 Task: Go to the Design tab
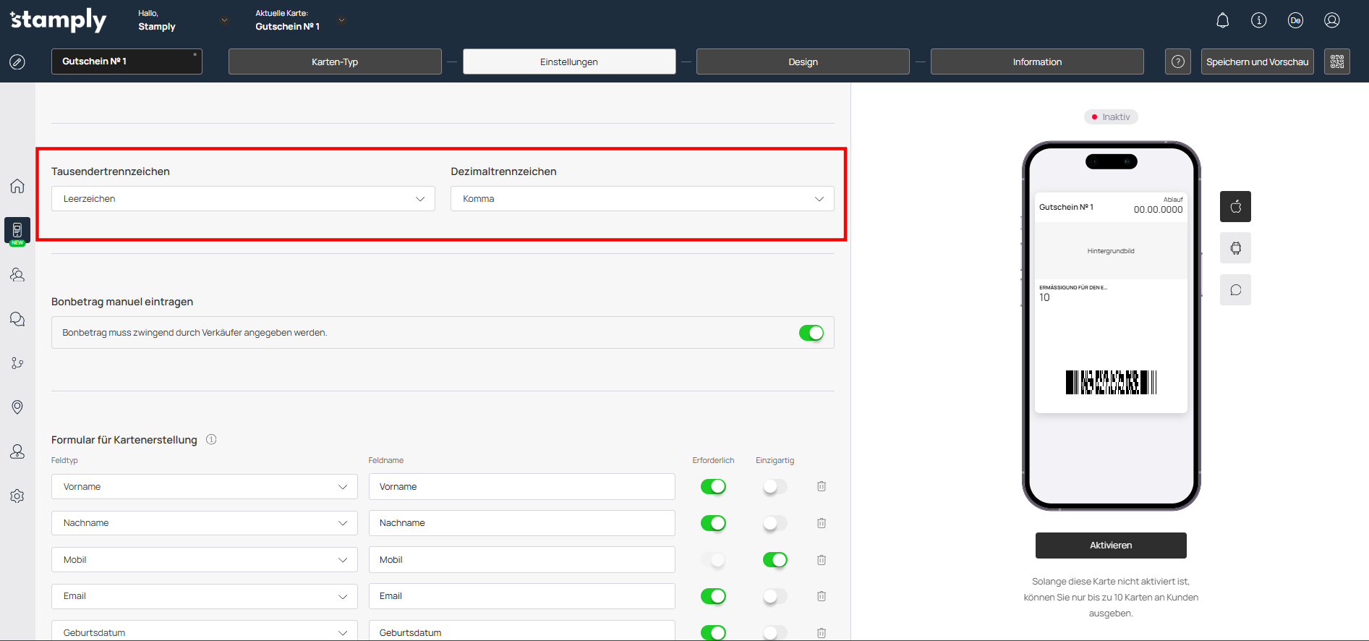pyautogui.click(x=803, y=61)
